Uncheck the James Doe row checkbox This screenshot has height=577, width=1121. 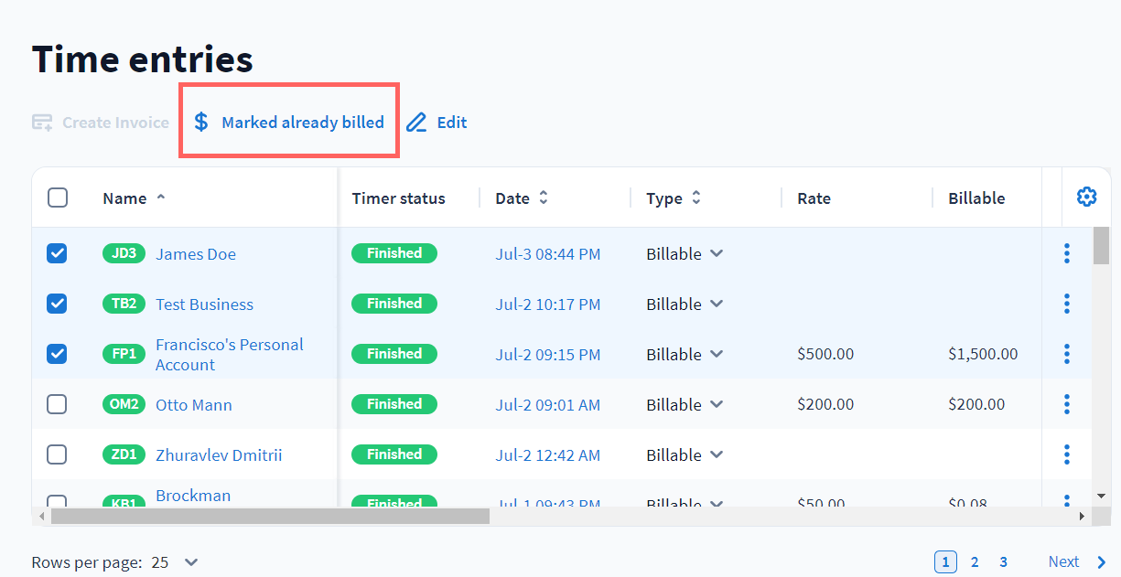coord(57,253)
